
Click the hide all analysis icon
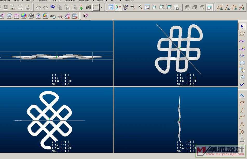click(60, 16)
